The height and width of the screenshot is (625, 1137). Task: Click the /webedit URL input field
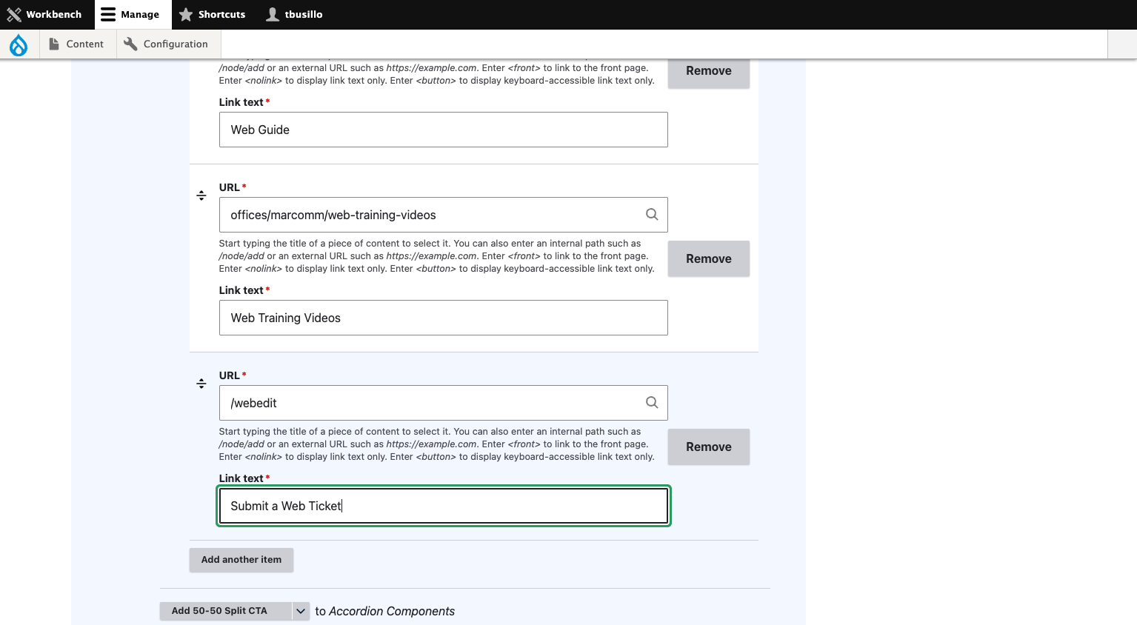pyautogui.click(x=444, y=403)
